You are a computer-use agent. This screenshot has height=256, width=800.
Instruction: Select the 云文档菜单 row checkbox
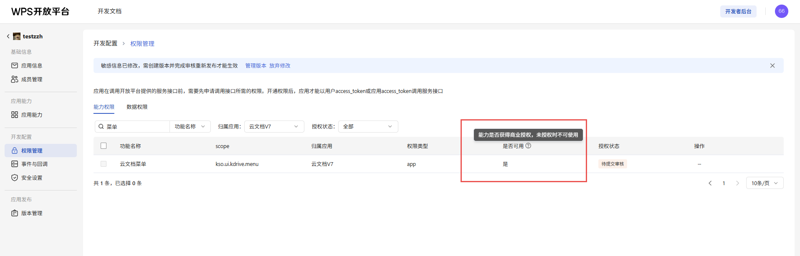(104, 164)
